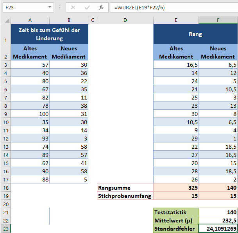Select cell A3 with value 57
Screen dimensions: 238x233
[x=30, y=65]
